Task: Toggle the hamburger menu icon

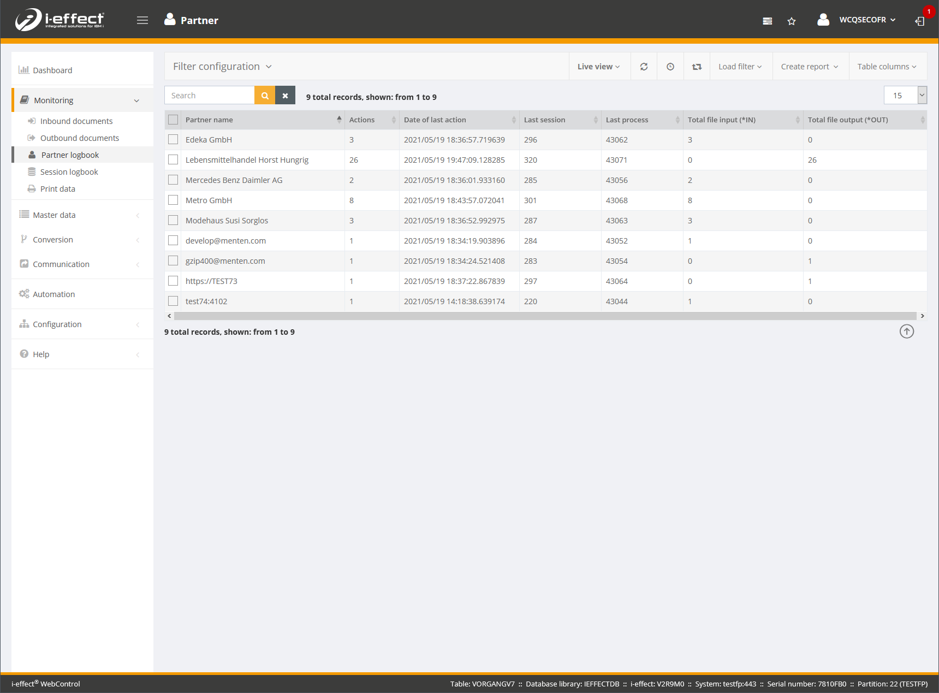Action: [142, 20]
